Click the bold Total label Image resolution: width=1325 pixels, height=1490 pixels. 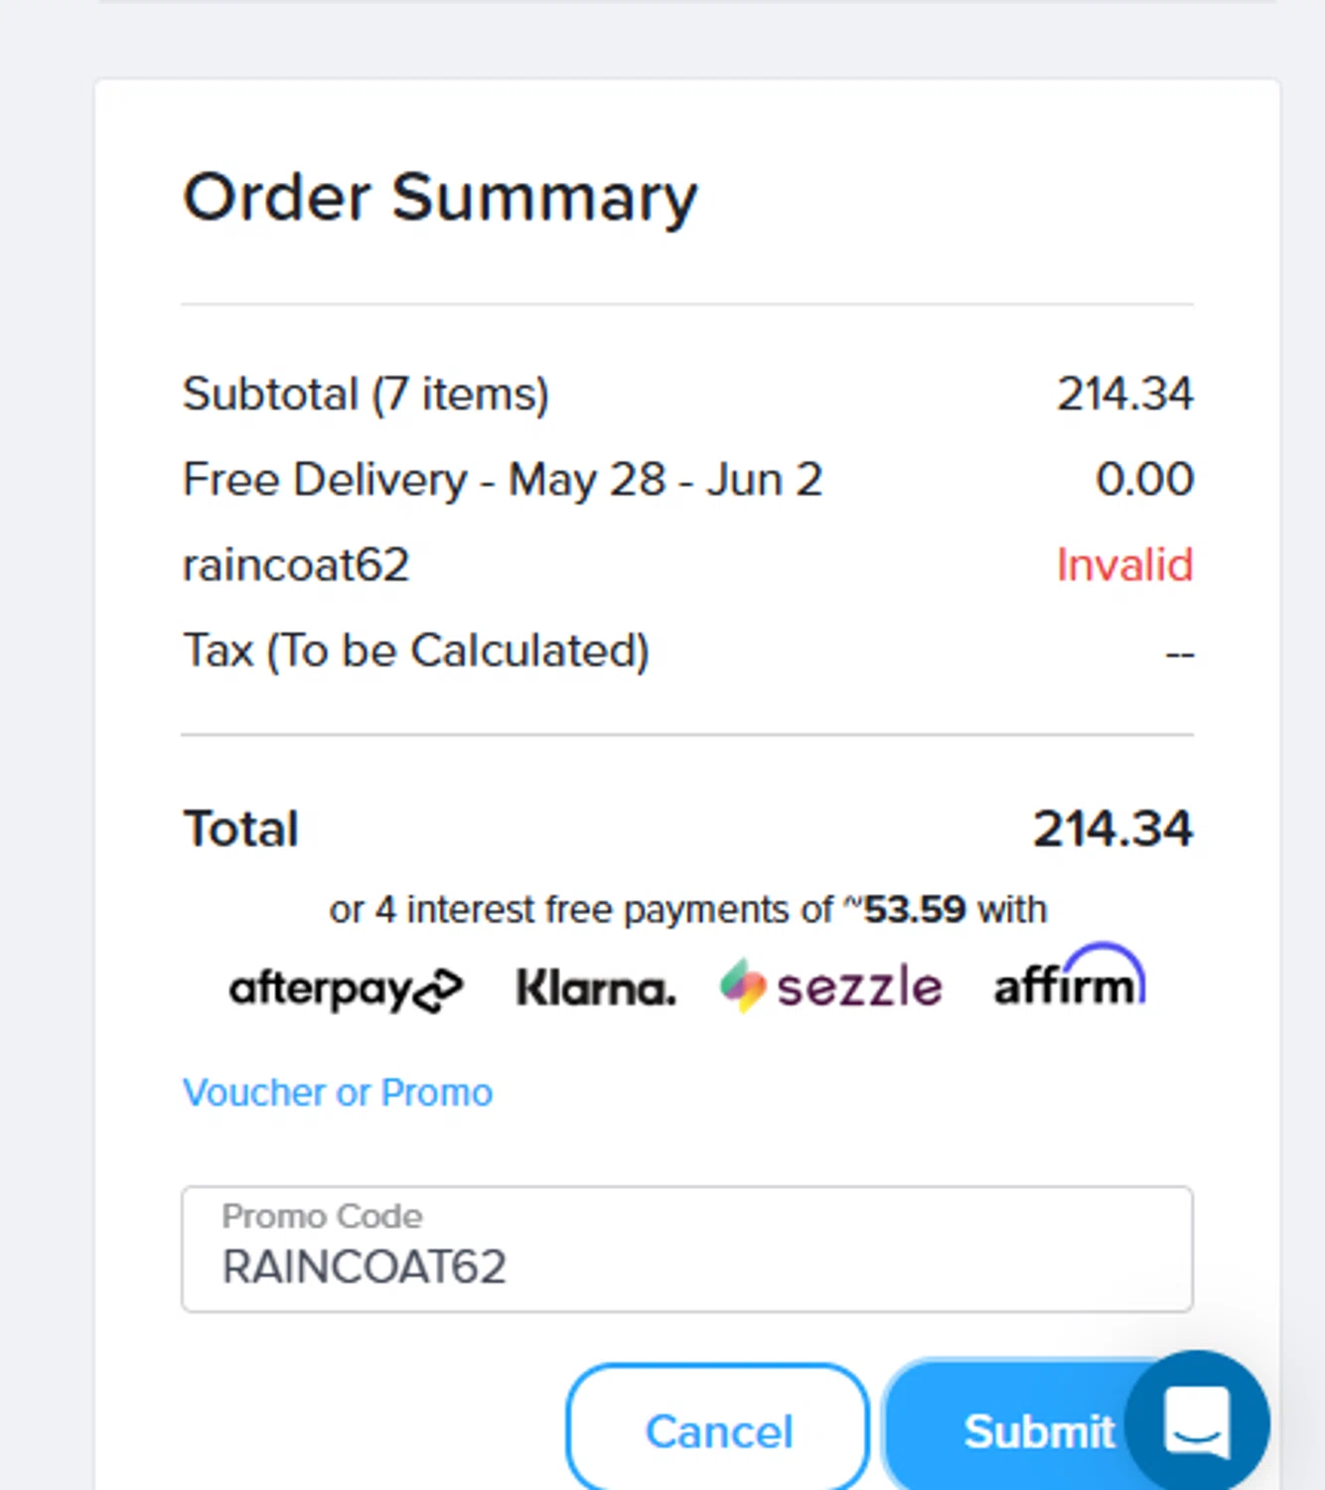(241, 828)
